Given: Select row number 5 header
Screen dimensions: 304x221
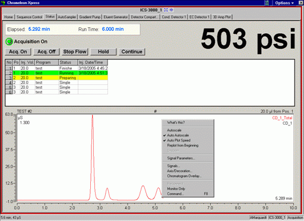Looking at the screenshot, I should coord(9,87).
